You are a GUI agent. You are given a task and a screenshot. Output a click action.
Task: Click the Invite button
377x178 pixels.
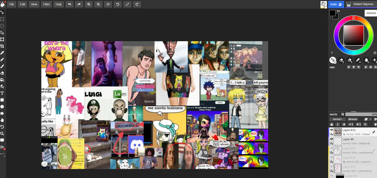point(336,4)
